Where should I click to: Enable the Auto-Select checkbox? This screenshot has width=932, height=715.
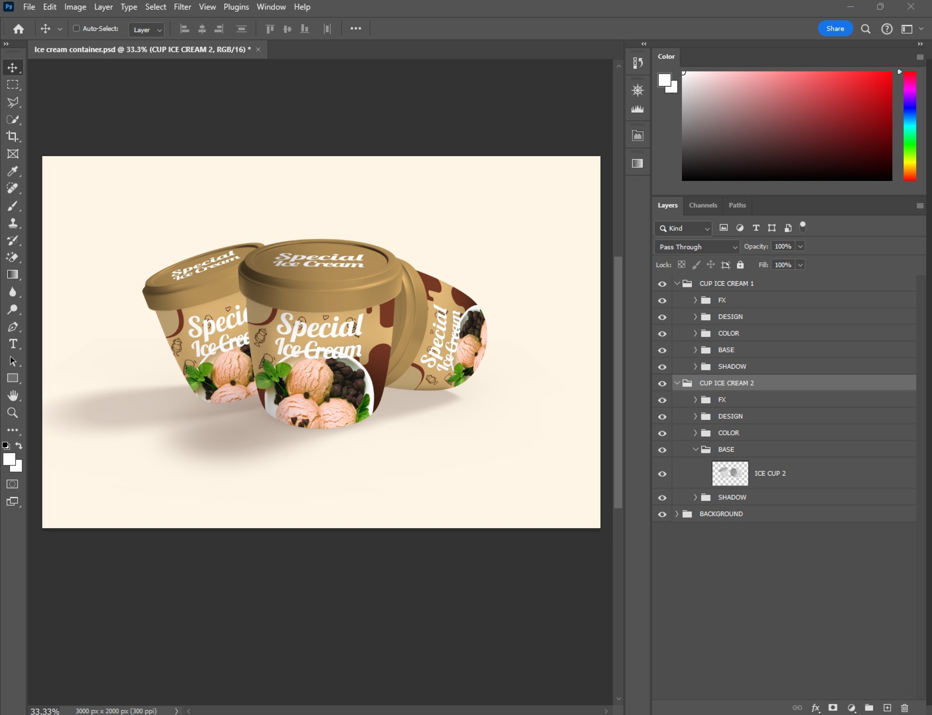point(77,28)
